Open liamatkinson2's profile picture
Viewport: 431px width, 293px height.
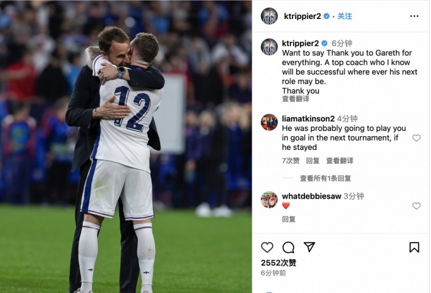[x=269, y=122]
